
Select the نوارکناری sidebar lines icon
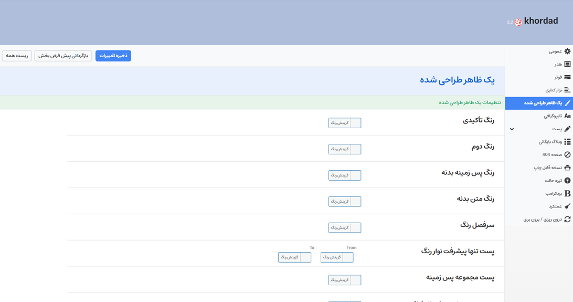pyautogui.click(x=567, y=90)
